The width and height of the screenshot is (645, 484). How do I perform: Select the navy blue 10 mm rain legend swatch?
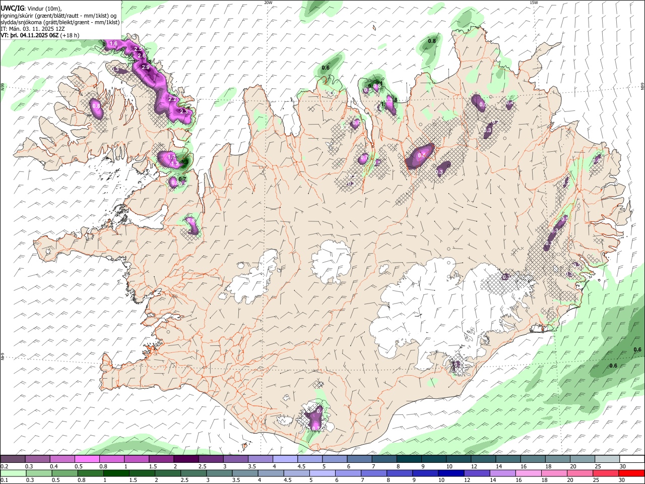pyautogui.click(x=450, y=473)
